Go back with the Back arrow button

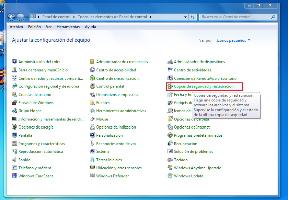[x=11, y=17]
